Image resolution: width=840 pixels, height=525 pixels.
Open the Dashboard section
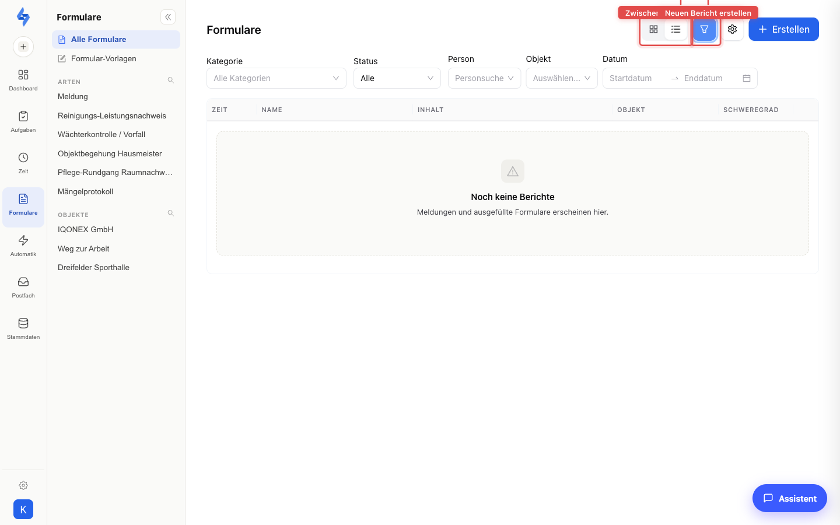tap(23, 80)
